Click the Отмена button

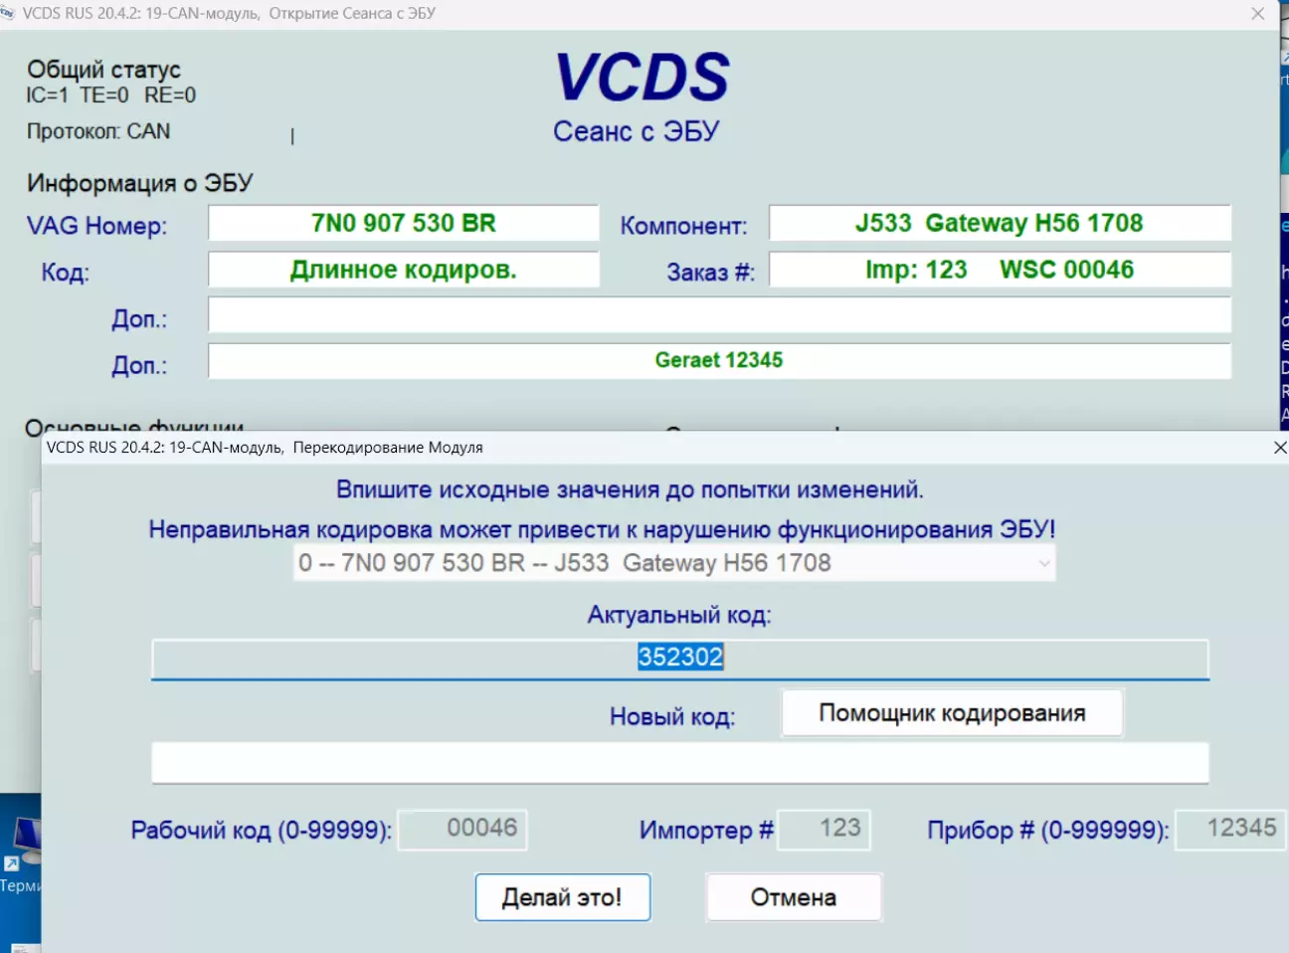(793, 897)
